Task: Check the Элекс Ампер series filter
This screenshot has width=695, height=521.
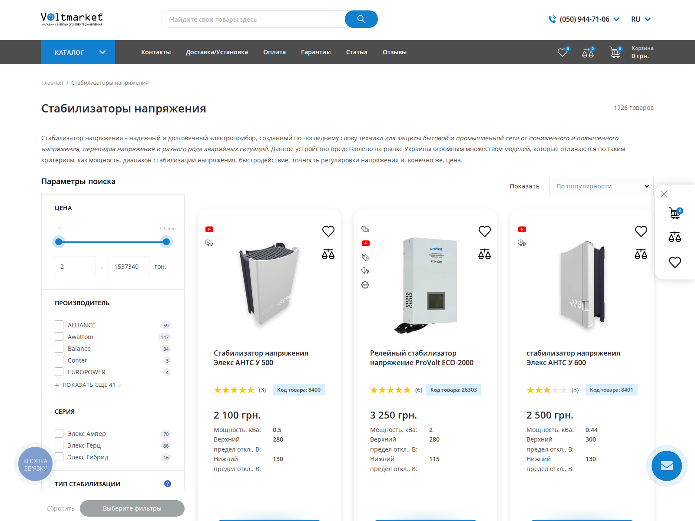Action: tap(59, 433)
